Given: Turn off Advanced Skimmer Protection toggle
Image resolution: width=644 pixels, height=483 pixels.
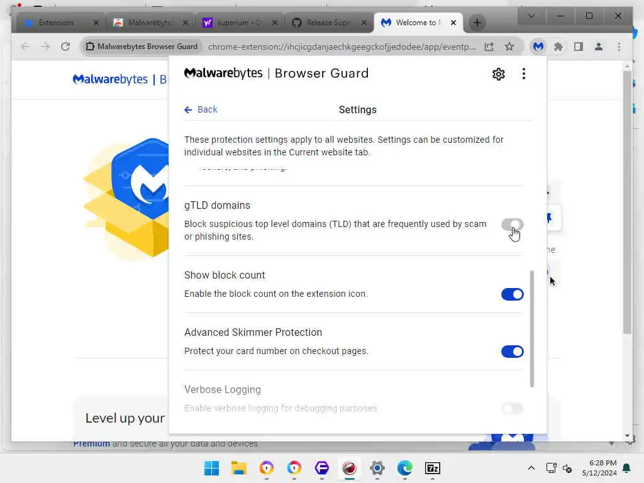Looking at the screenshot, I should tap(512, 352).
